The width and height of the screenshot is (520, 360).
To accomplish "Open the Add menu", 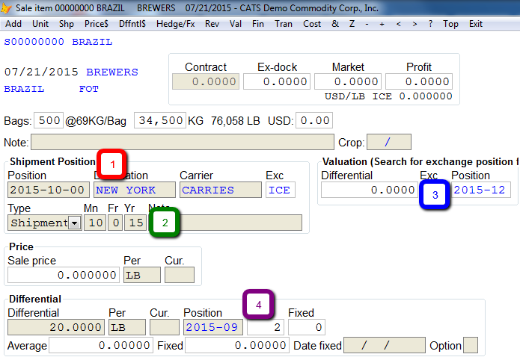I will point(13,24).
